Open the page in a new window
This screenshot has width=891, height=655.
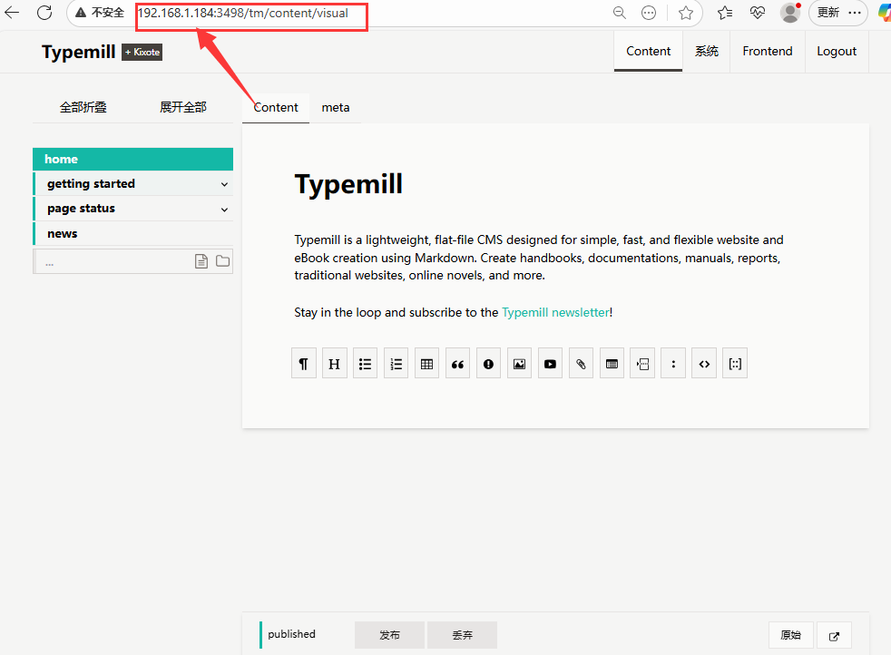pyautogui.click(x=834, y=636)
